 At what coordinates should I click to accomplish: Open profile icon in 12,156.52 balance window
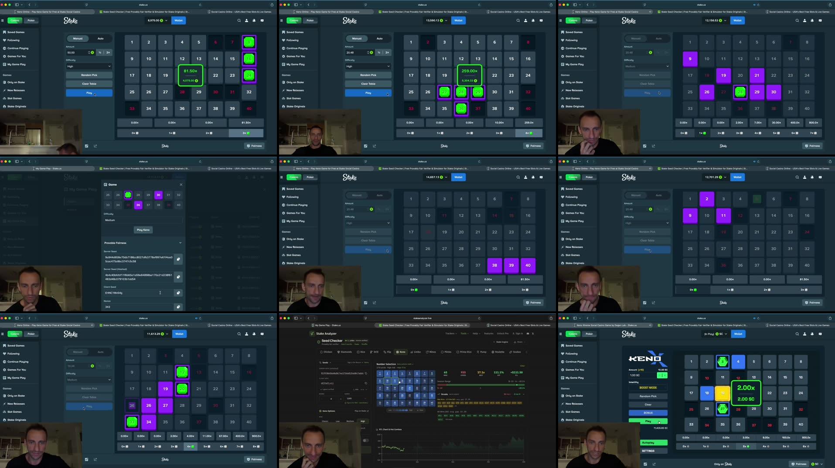804,20
